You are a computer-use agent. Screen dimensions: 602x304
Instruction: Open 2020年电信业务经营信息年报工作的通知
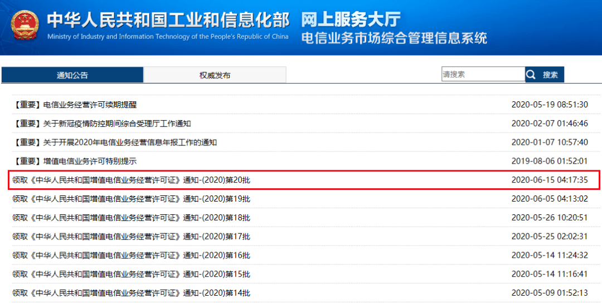coord(115,142)
